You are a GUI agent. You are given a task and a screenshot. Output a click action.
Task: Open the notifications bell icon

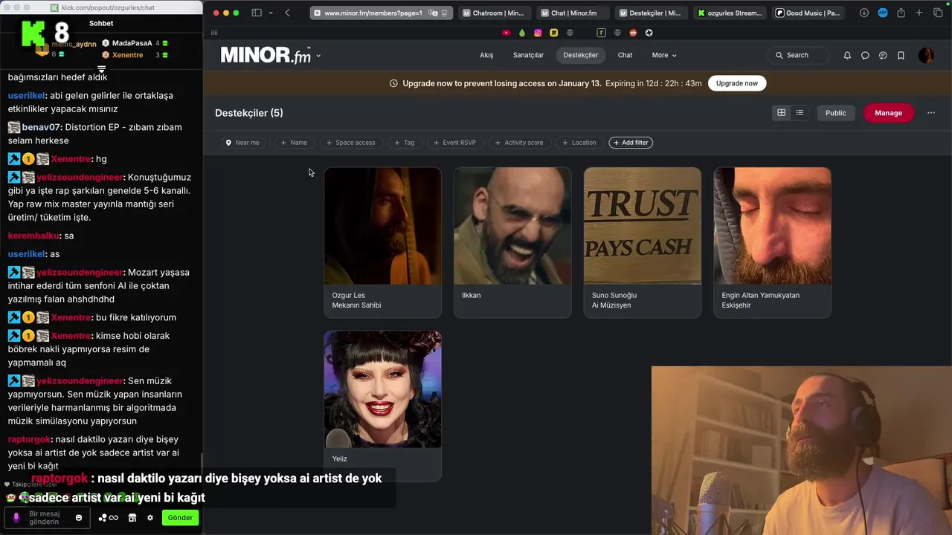tap(847, 55)
